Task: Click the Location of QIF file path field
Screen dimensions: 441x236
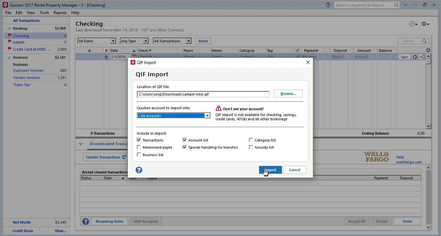Action: click(x=203, y=94)
